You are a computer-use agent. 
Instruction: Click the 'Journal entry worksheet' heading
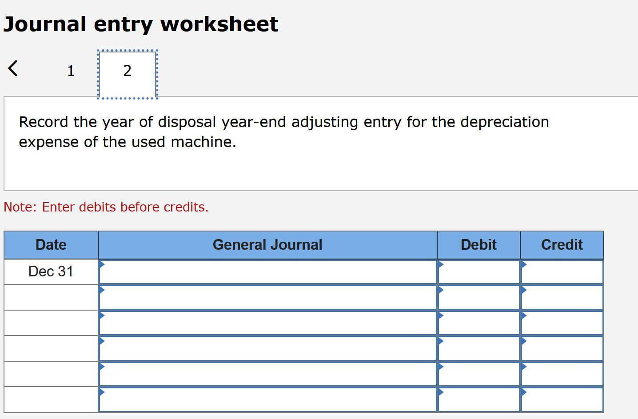[x=141, y=24]
